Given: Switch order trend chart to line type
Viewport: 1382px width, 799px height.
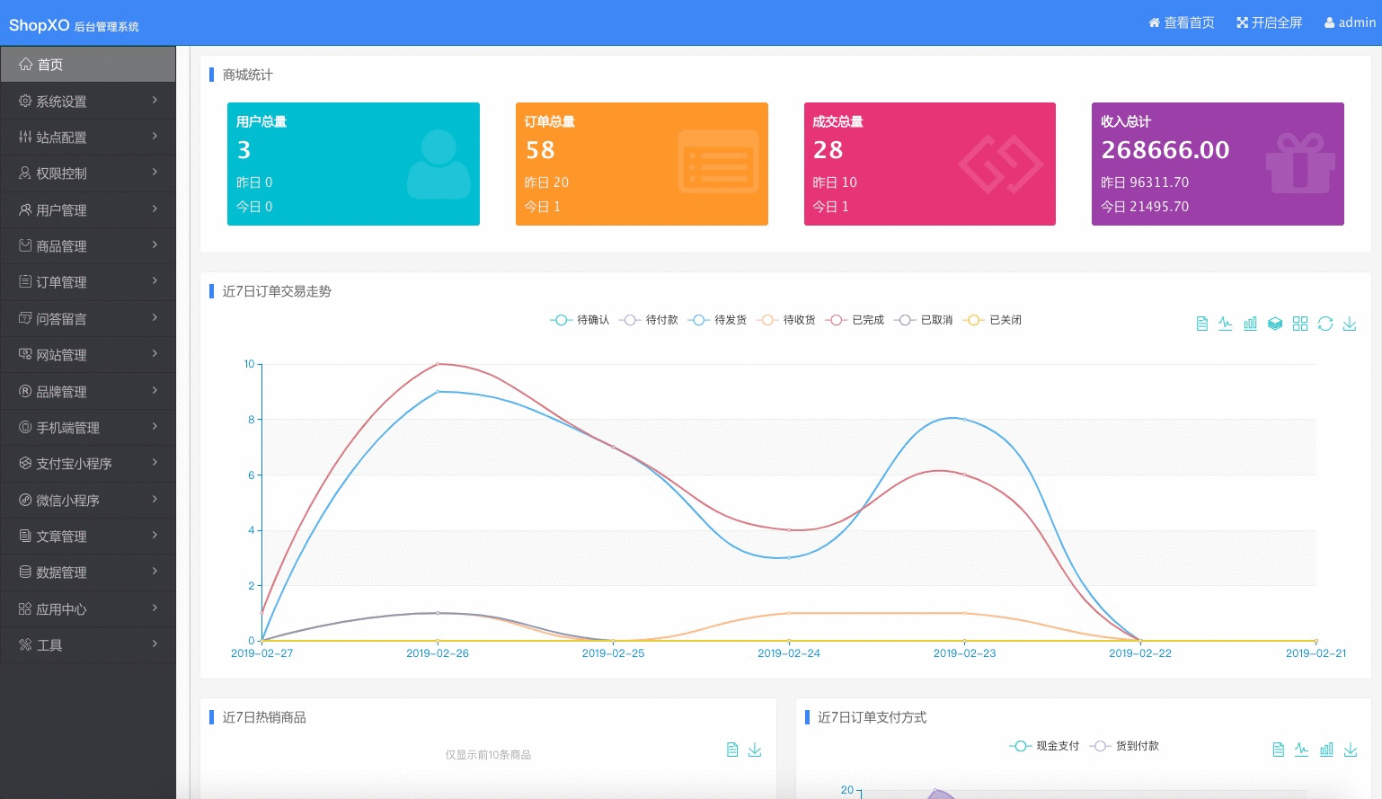Looking at the screenshot, I should (x=1226, y=324).
